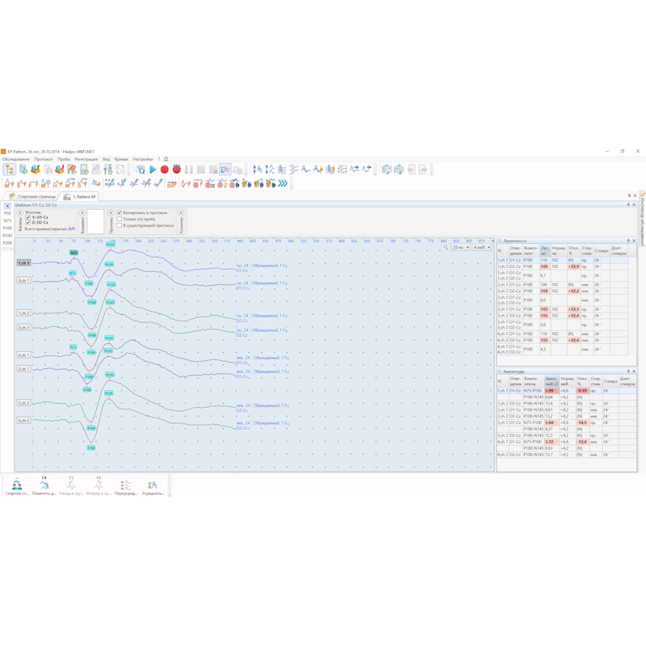Collapse the Каналы section arrow
The image size is (646, 646).
[x=19, y=212]
